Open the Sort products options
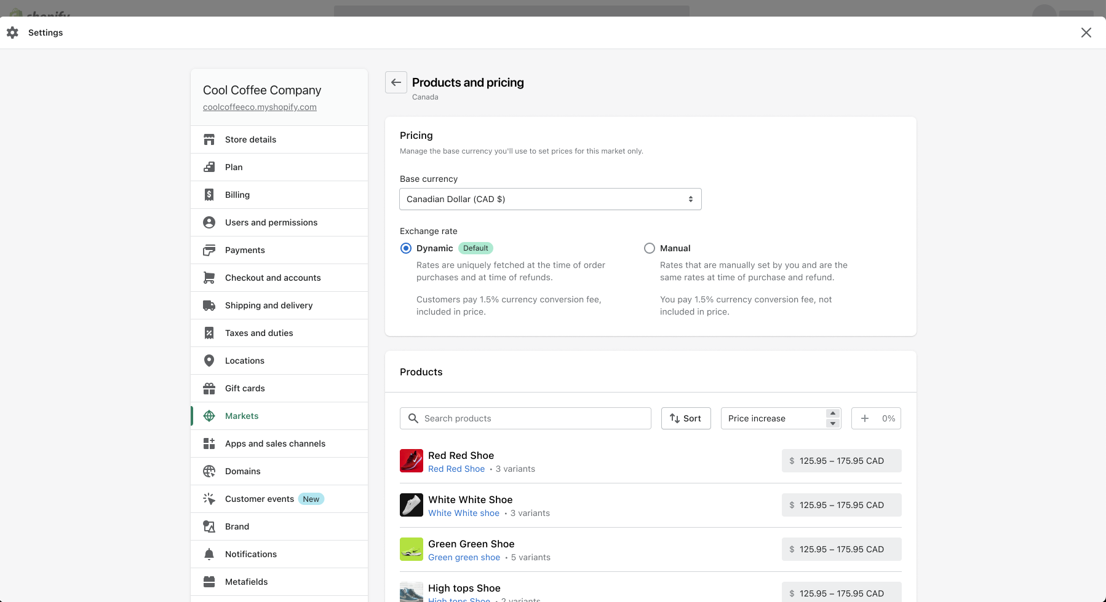This screenshot has height=602, width=1106. tap(685, 418)
